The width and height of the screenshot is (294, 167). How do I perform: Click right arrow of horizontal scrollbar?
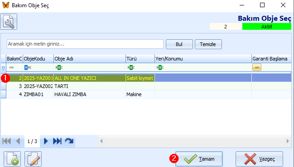[x=288, y=141]
